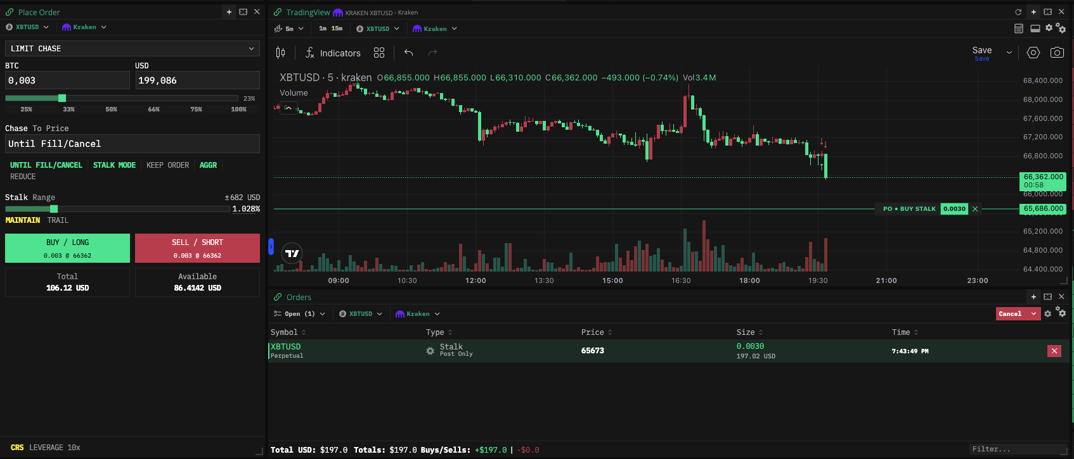The width and height of the screenshot is (1074, 459).
Task: Click the red X to cancel Stalk order row
Action: [x=1054, y=351]
